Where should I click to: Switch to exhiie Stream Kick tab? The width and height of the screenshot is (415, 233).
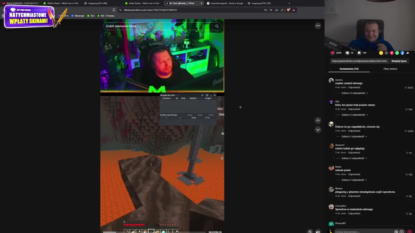(143, 3)
